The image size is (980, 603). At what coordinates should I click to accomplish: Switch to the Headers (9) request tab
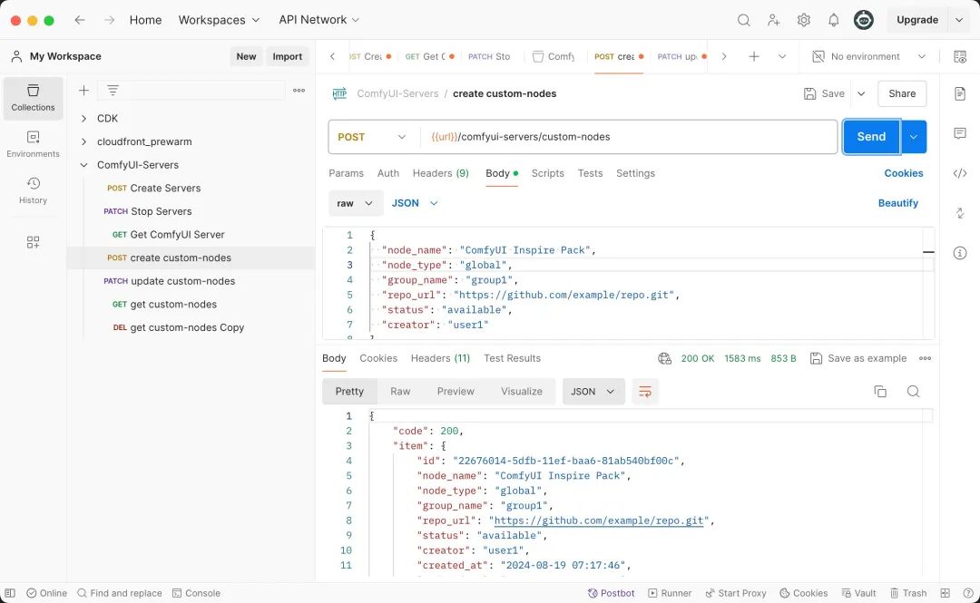coord(441,173)
